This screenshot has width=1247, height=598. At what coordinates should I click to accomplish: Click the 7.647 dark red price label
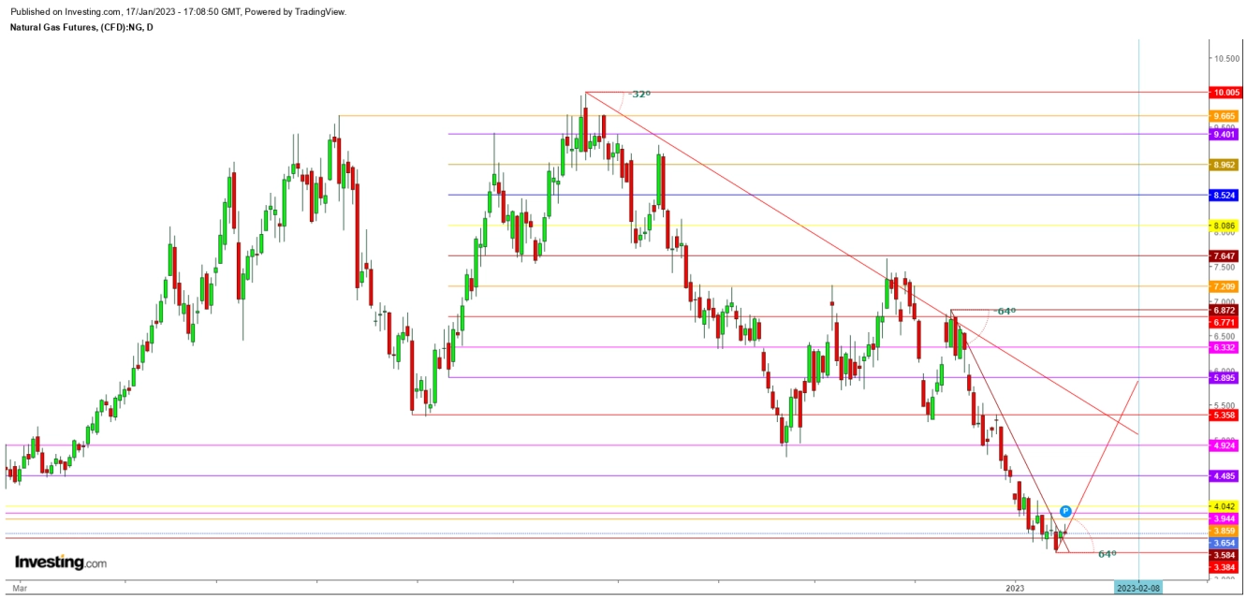(1225, 256)
